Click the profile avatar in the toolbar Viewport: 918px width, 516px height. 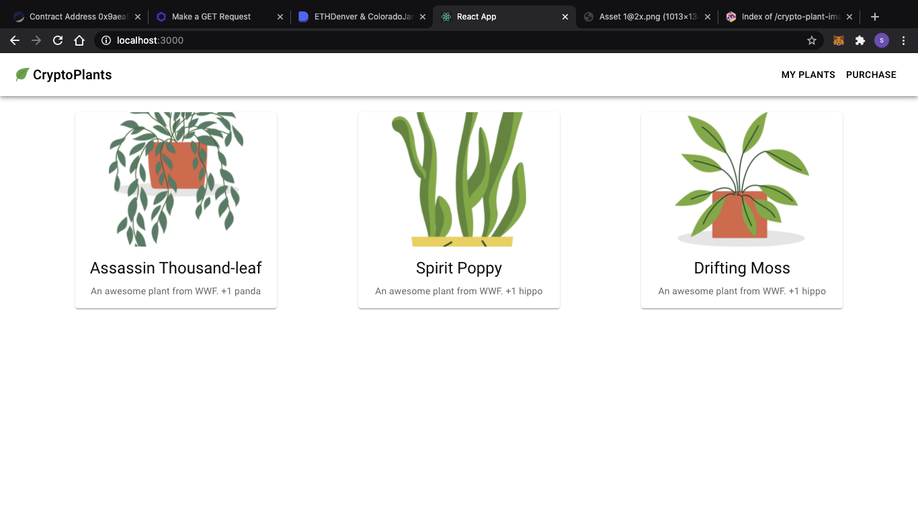pyautogui.click(x=881, y=40)
